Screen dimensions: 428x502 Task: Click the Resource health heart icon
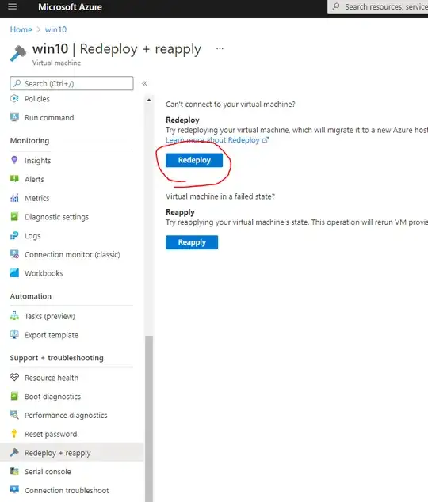coord(14,378)
